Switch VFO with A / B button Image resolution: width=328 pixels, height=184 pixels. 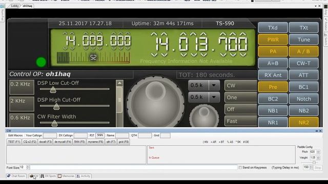click(303, 51)
